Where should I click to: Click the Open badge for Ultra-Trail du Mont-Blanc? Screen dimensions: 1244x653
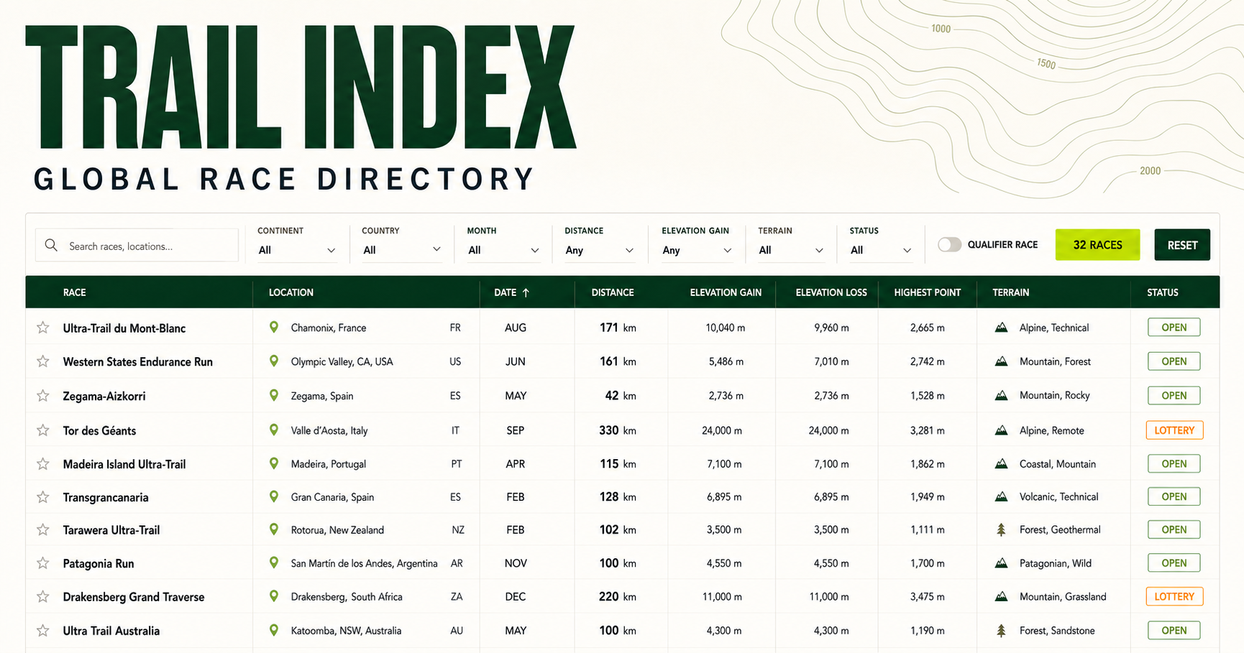pyautogui.click(x=1174, y=328)
